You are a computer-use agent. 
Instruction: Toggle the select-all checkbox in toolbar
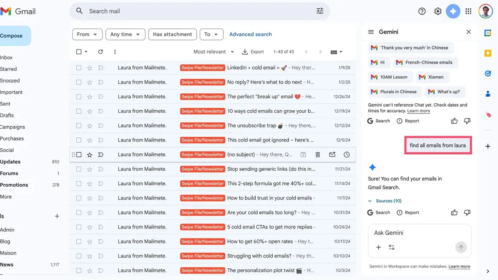pos(79,52)
